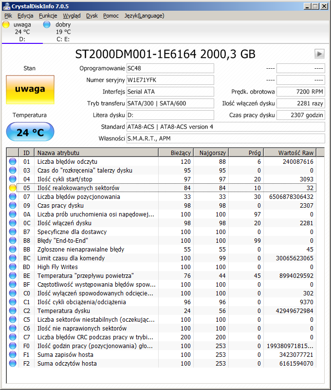
Task: Click raw value 6506878306432
Action: pos(291,196)
